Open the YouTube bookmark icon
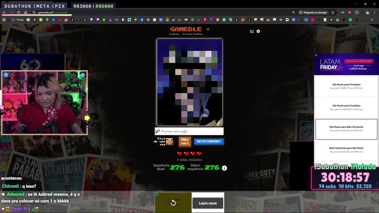The height and width of the screenshot is (213, 379). tap(60, 20)
